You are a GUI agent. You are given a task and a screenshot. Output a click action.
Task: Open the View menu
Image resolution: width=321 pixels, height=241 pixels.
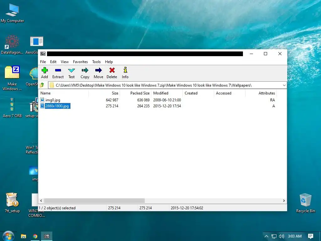click(x=65, y=62)
